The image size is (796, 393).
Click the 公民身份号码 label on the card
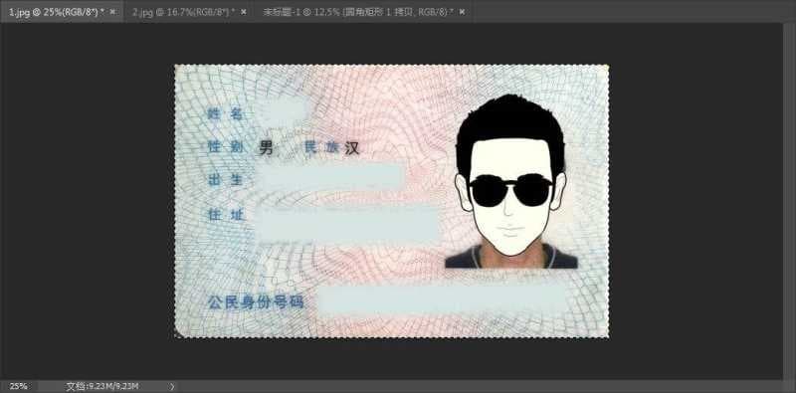tap(256, 302)
